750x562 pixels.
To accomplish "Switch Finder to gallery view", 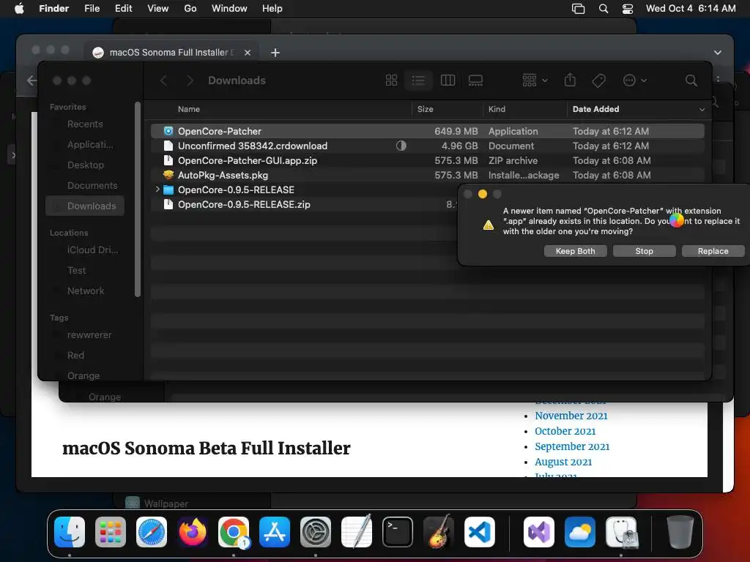I will click(475, 80).
